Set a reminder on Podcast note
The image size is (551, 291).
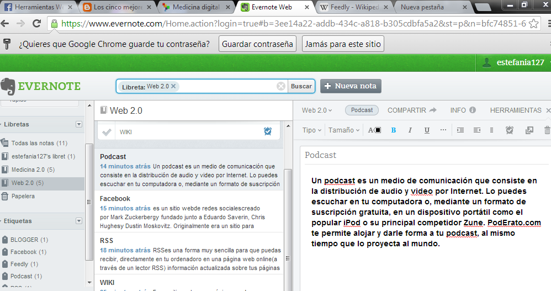tap(509, 130)
